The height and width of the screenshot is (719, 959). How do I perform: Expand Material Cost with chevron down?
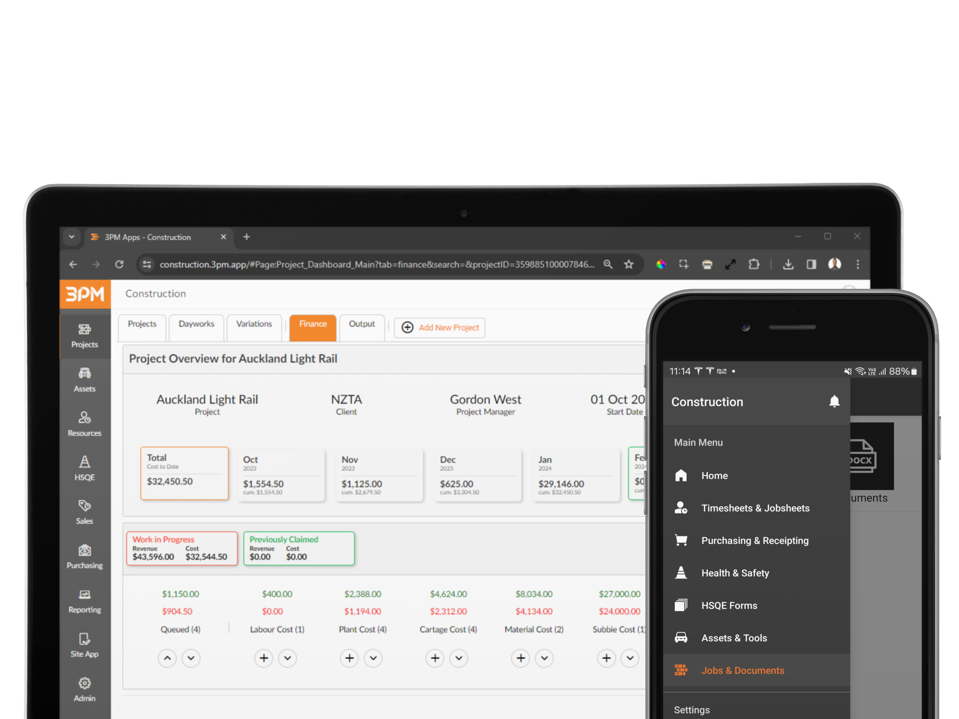click(x=545, y=658)
